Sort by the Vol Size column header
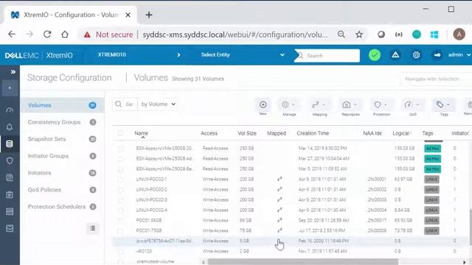The image size is (472, 265). click(247, 133)
